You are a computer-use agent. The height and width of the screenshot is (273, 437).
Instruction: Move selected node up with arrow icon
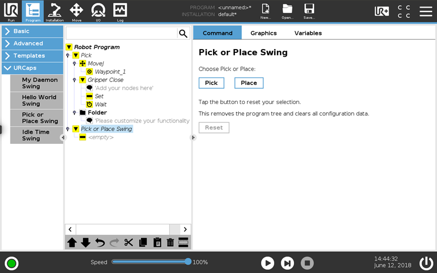(x=72, y=242)
